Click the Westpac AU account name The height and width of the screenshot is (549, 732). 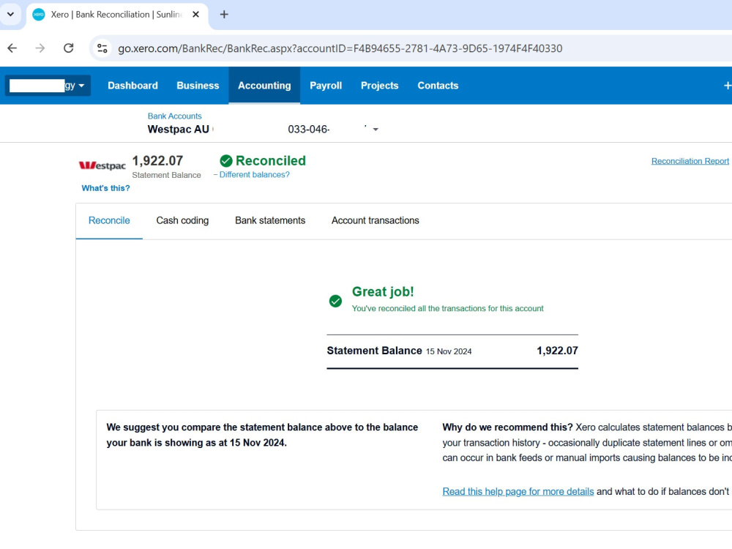coord(179,130)
